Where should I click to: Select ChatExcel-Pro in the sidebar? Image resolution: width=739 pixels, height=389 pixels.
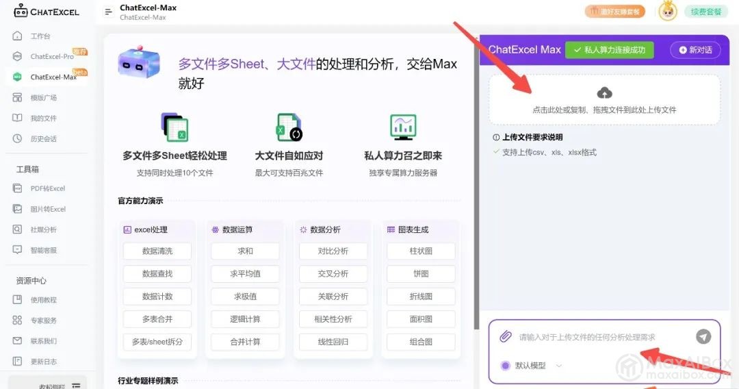[x=52, y=56]
